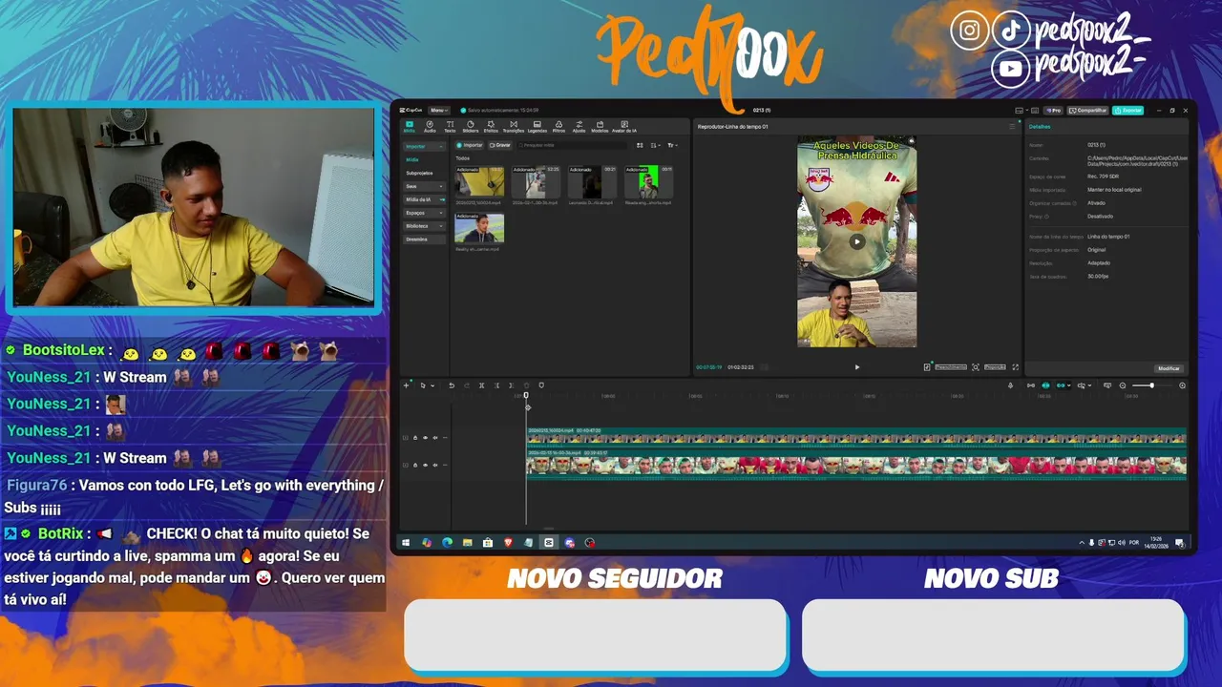
Task: Open the Mídia tab in CapCut toolbar
Action: [x=410, y=126]
